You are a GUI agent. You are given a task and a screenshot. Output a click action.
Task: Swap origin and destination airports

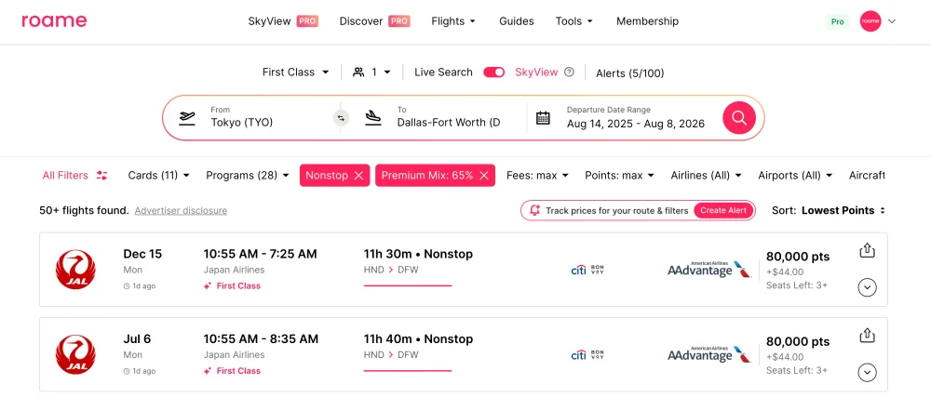(341, 118)
